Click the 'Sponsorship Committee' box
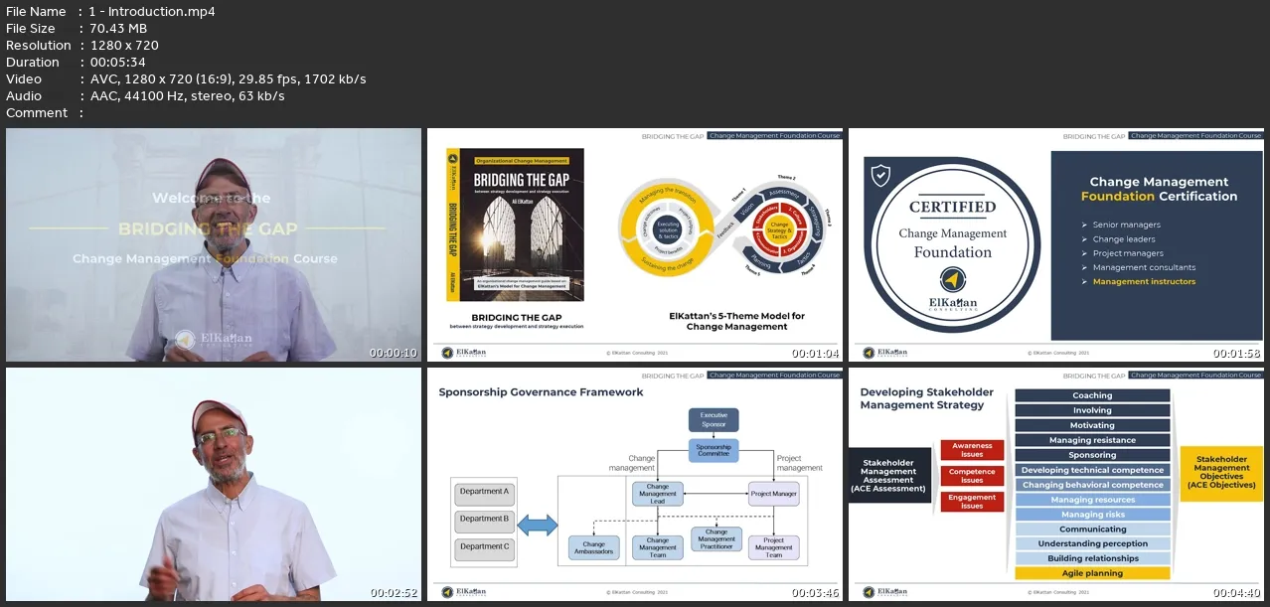The image size is (1270, 607). click(714, 450)
